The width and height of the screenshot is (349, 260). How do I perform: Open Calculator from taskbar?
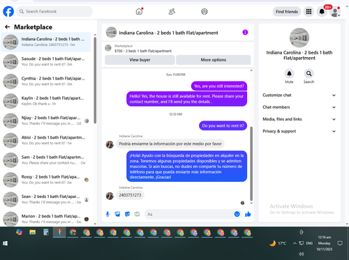coord(46,232)
